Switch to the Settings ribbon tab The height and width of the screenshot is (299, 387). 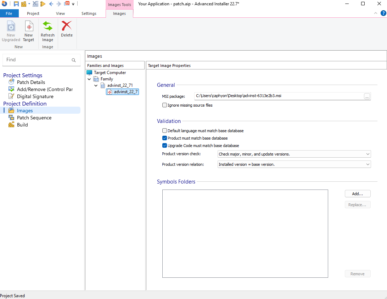click(89, 13)
